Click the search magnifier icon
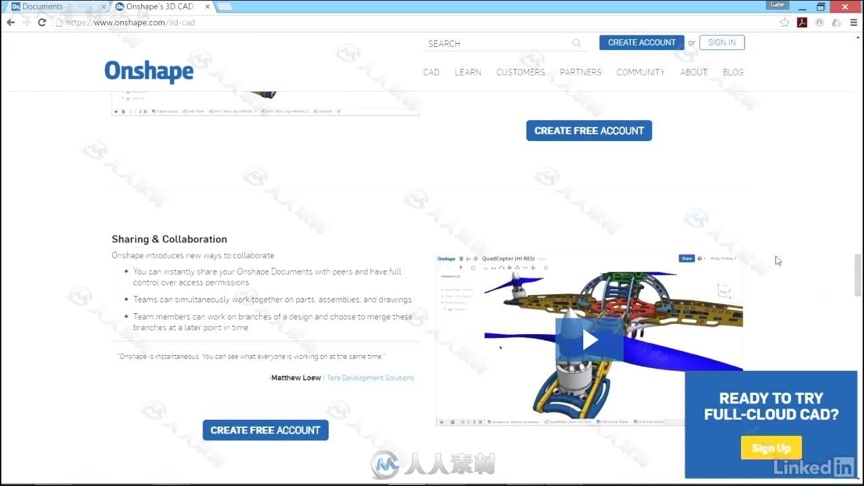Viewport: 864px width, 486px height. 576,43
